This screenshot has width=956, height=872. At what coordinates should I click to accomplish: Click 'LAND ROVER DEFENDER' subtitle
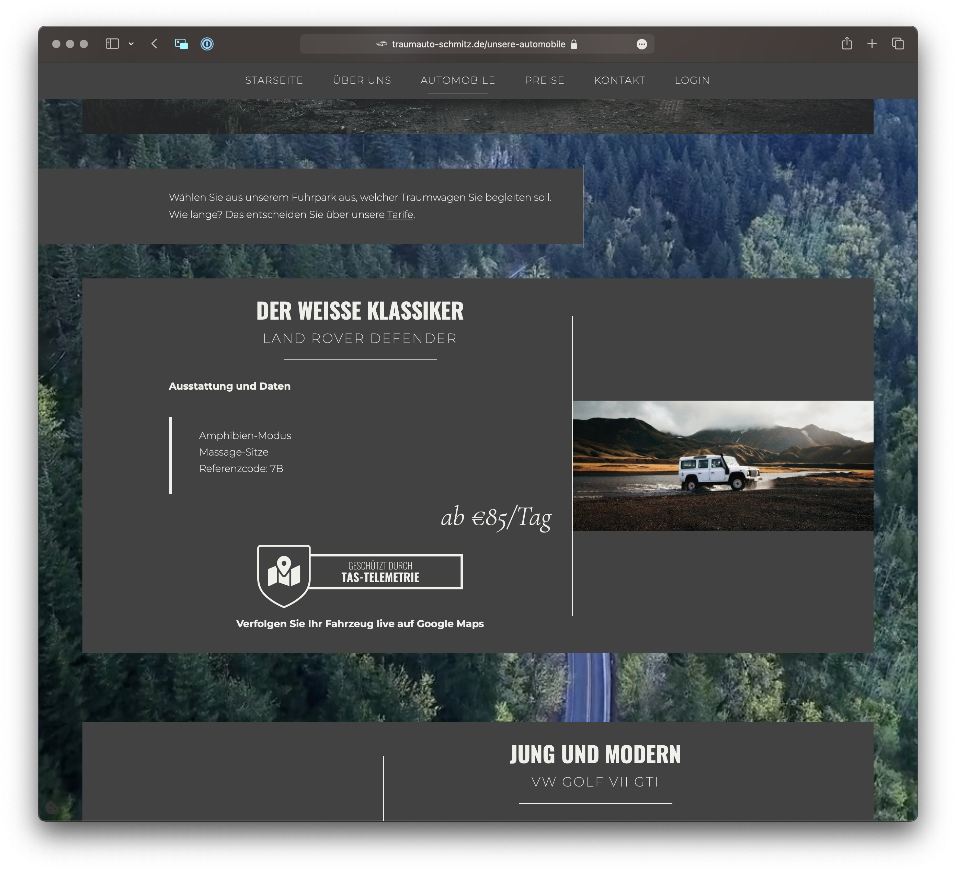pos(360,339)
